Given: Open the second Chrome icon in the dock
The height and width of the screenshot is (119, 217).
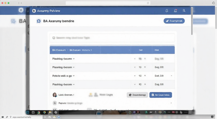Looking at the screenshot, I should coord(44,113).
